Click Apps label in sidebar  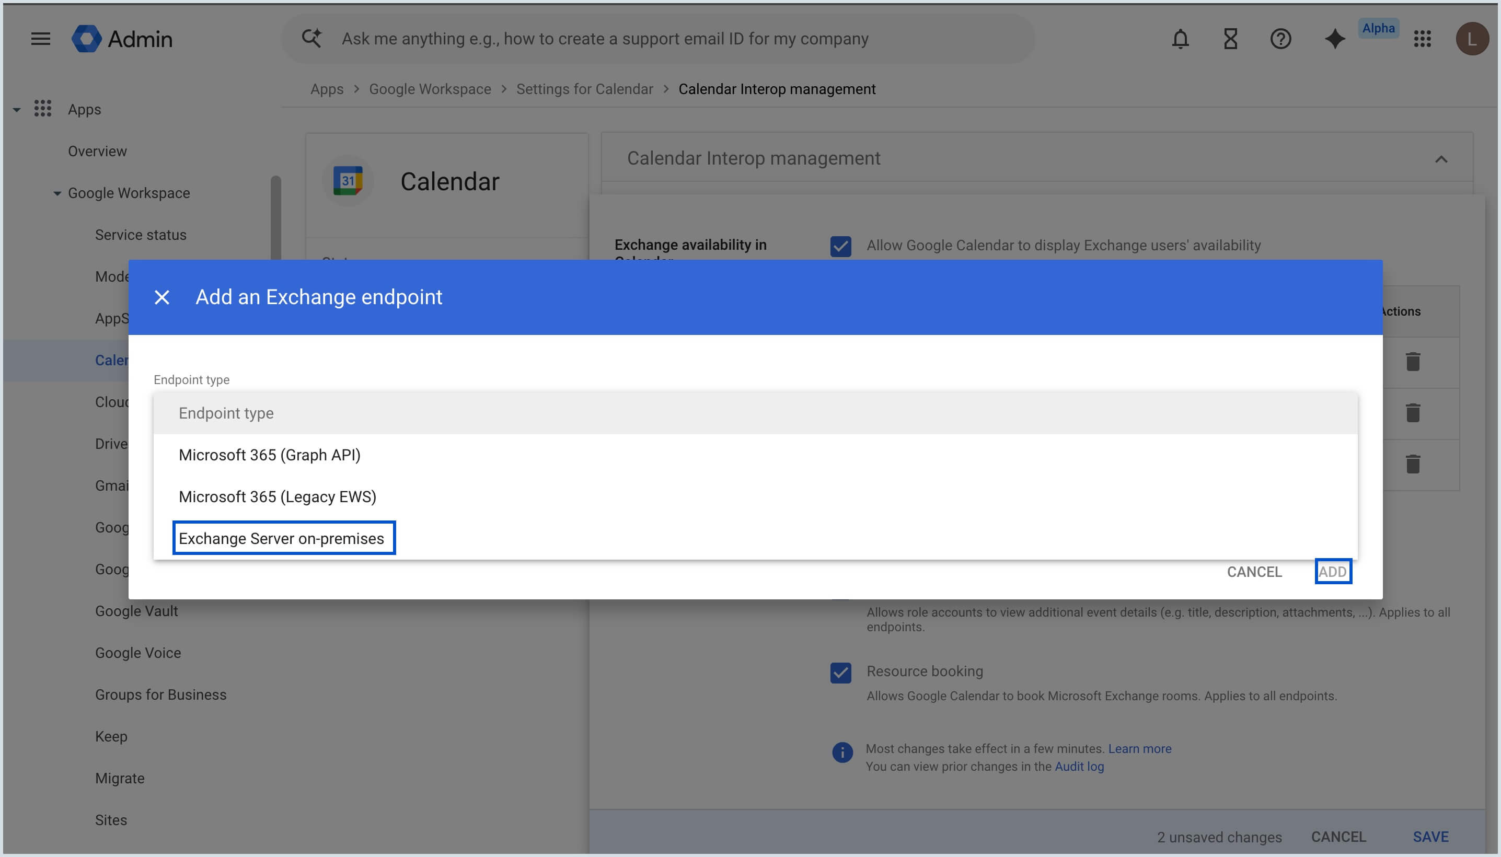tap(84, 110)
